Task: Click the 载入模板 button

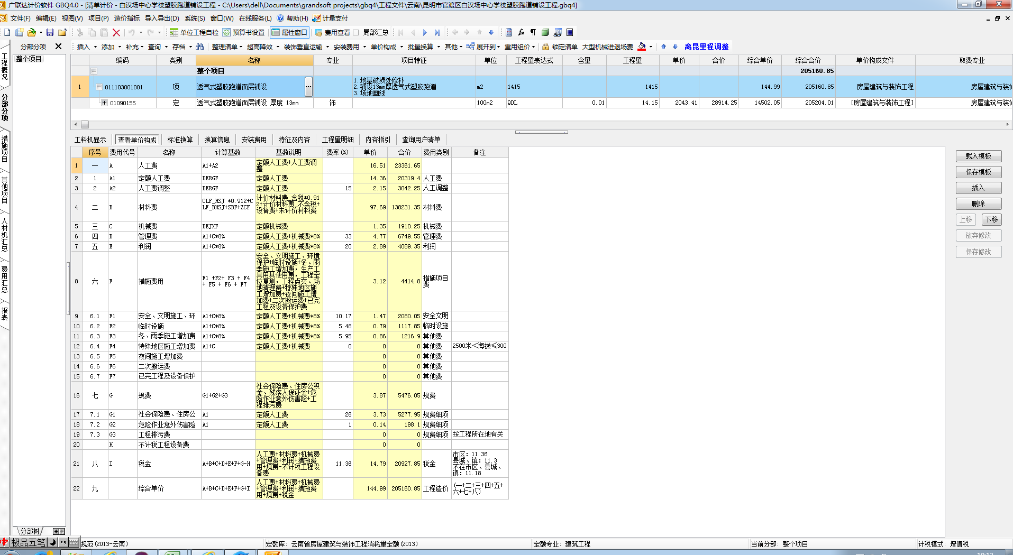Action: [x=978, y=156]
